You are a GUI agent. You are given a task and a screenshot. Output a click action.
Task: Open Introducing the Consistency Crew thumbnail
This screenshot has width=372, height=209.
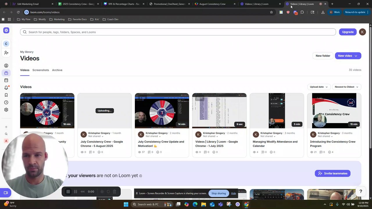click(x=334, y=111)
